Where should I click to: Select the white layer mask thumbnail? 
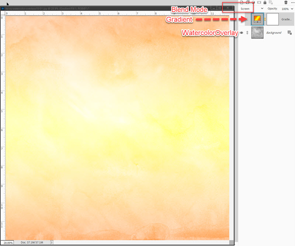tap(273, 19)
